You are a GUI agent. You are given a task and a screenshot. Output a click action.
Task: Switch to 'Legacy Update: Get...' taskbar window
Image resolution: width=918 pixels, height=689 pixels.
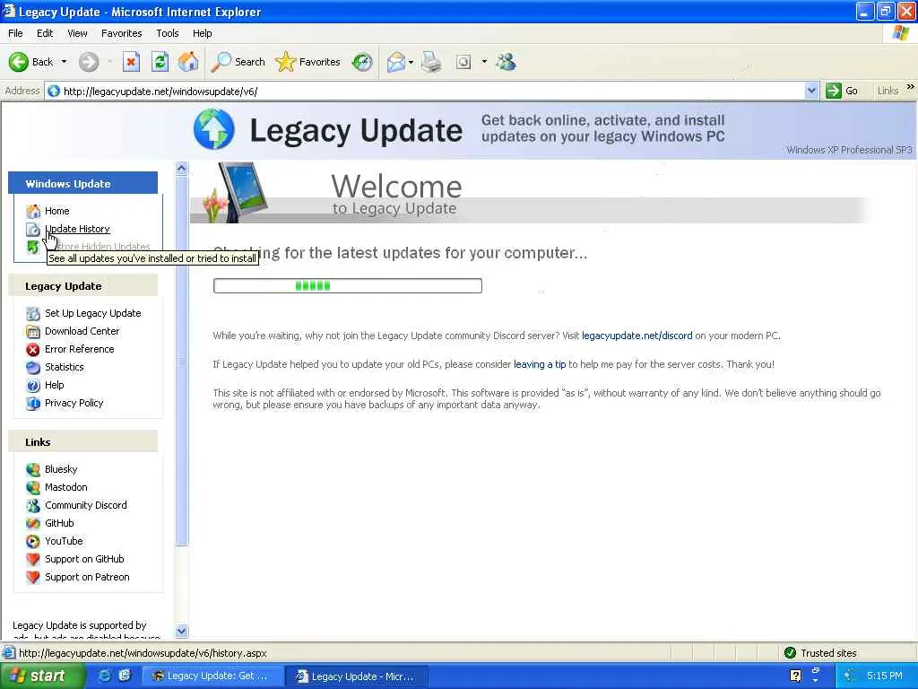click(x=212, y=676)
